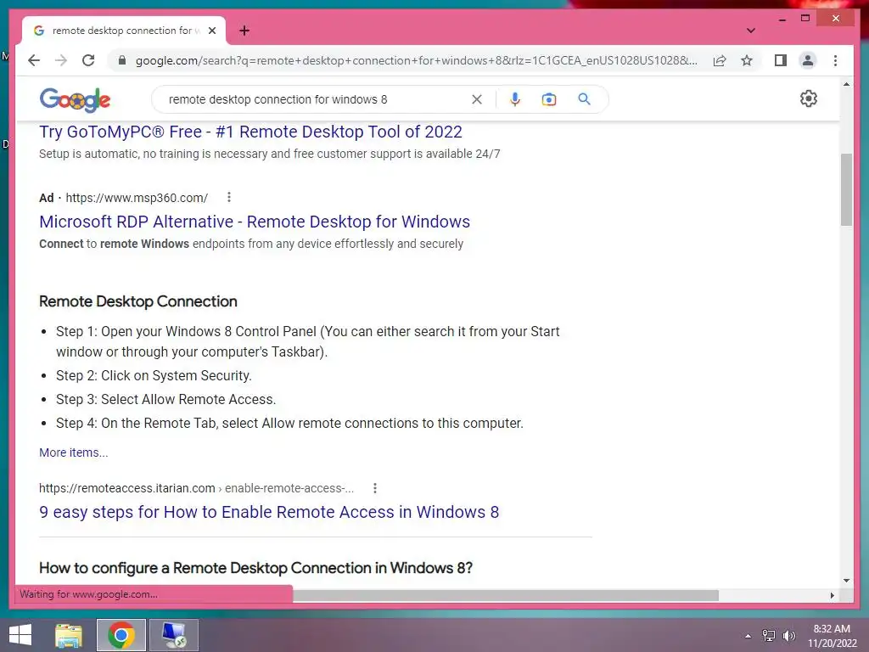Share this page icon
The image size is (869, 652).
point(720,60)
